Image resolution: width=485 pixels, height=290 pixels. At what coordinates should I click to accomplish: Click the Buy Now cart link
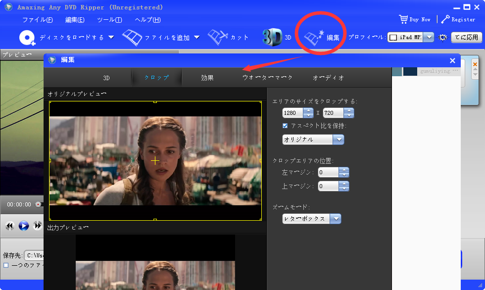(x=415, y=19)
